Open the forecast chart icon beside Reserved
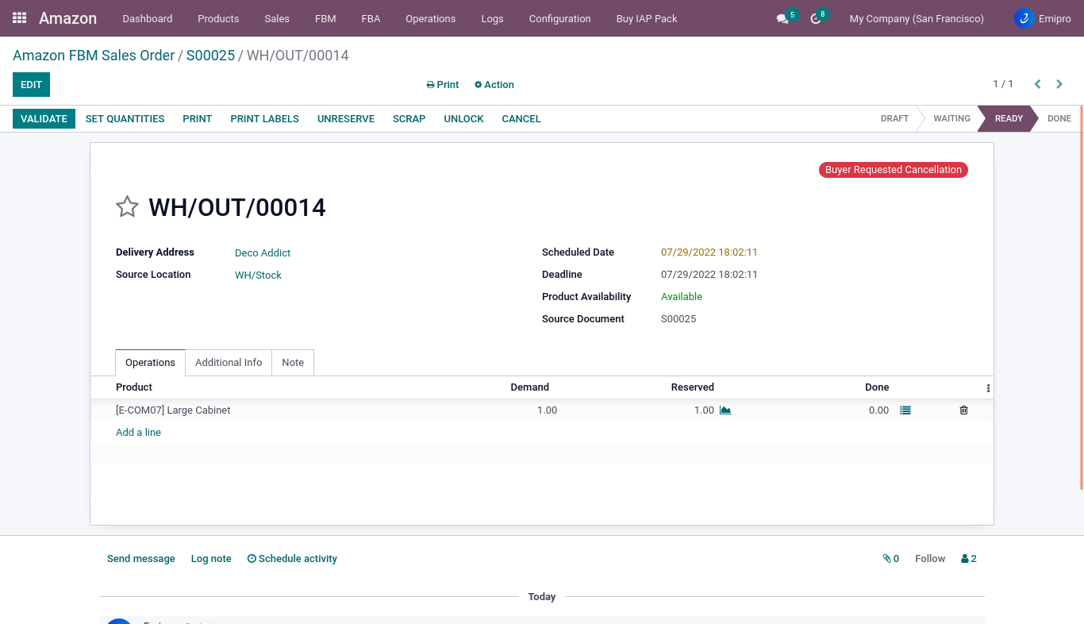Image resolution: width=1084 pixels, height=624 pixels. point(725,410)
